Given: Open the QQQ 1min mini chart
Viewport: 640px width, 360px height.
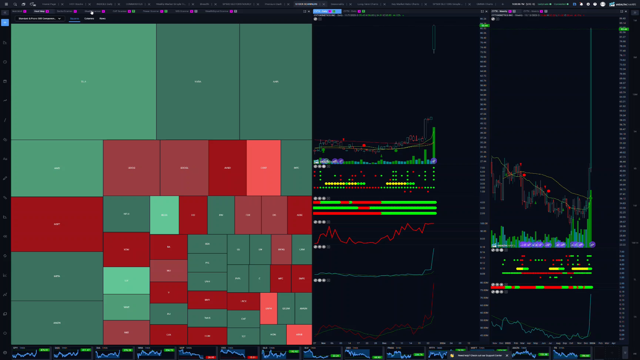Looking at the screenshot, I should (72, 352).
